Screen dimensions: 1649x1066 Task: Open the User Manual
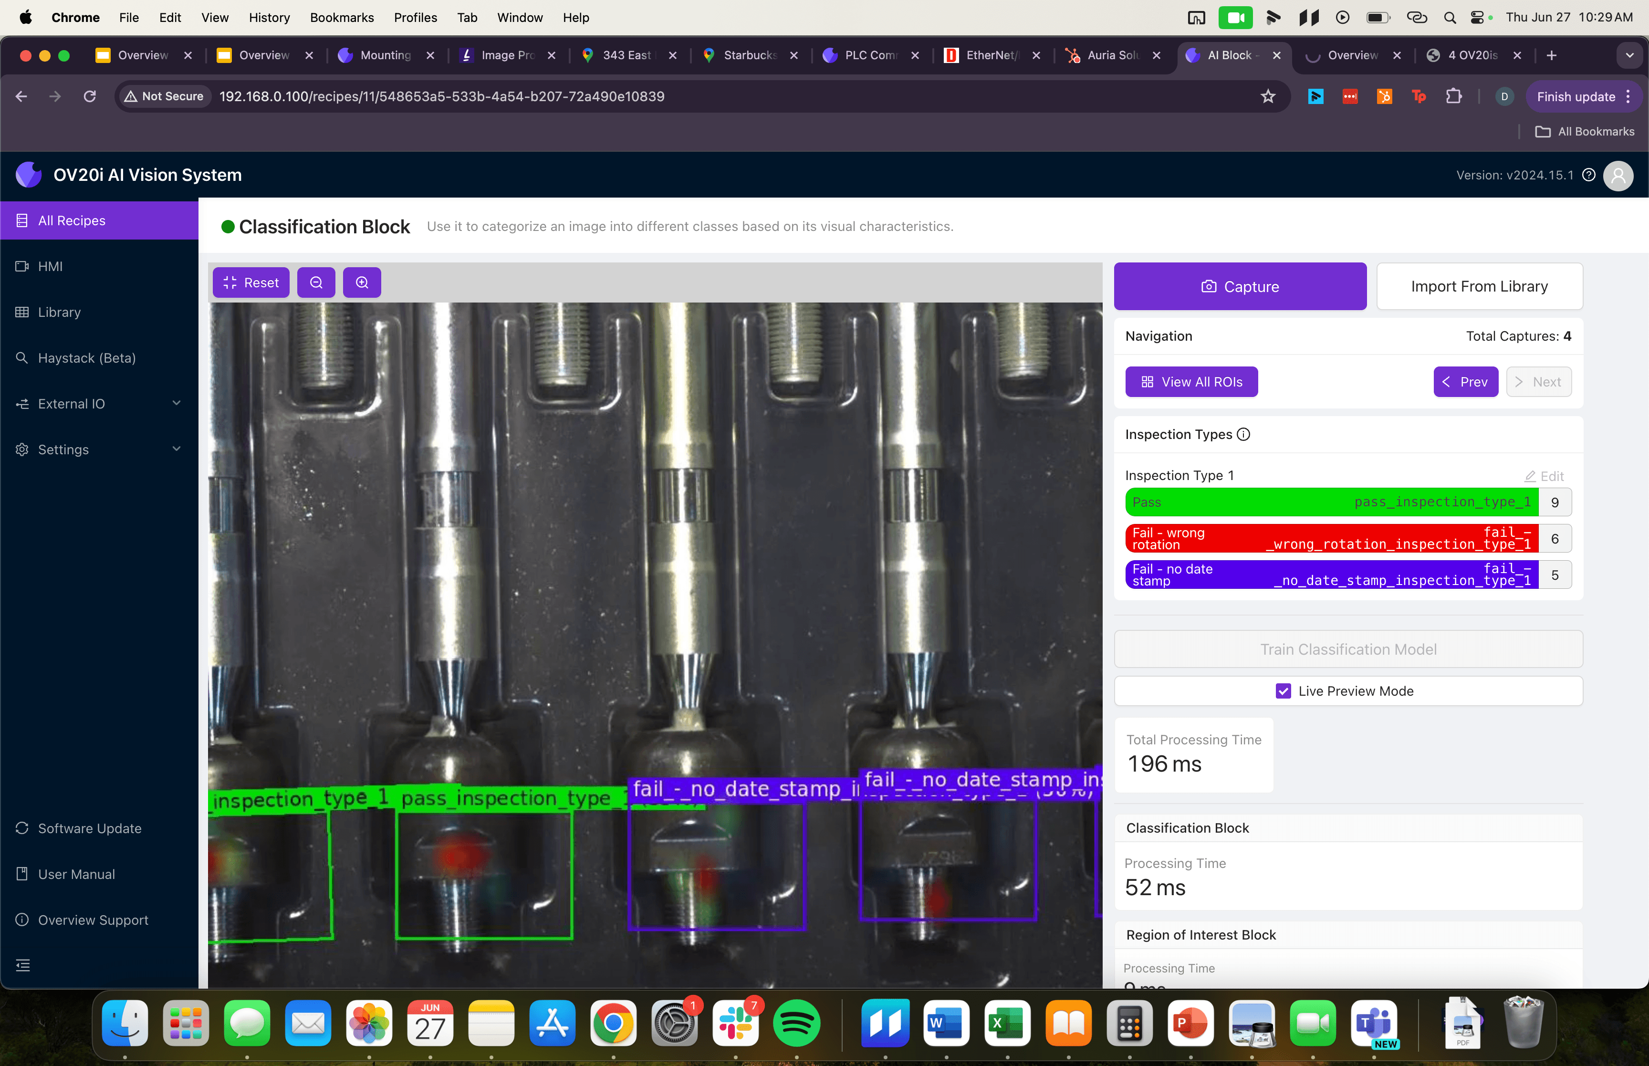pos(76,874)
